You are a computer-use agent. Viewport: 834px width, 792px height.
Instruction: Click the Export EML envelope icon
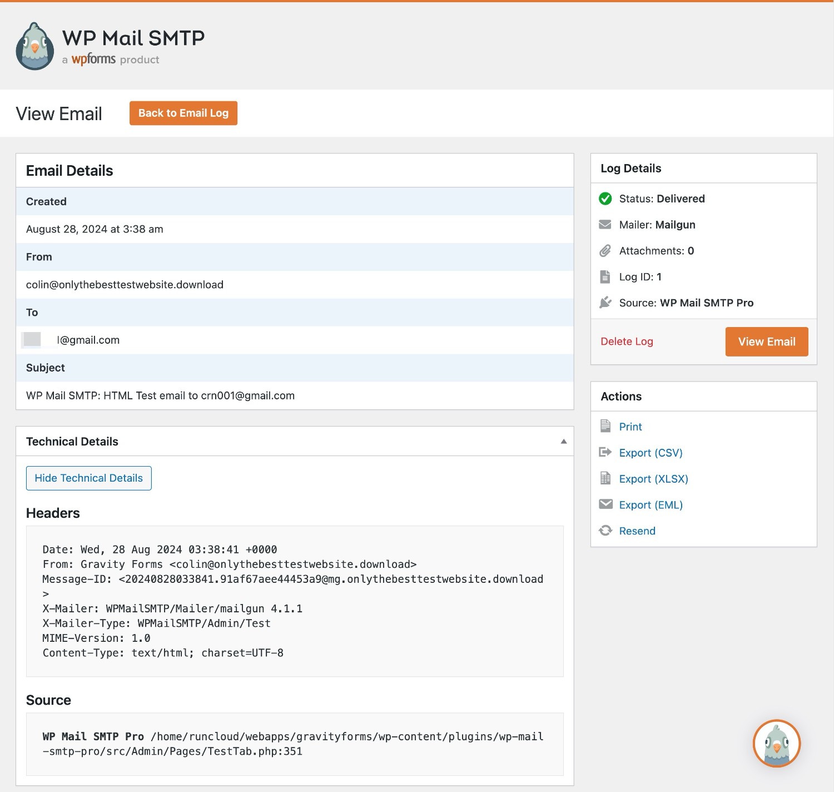[x=605, y=504]
